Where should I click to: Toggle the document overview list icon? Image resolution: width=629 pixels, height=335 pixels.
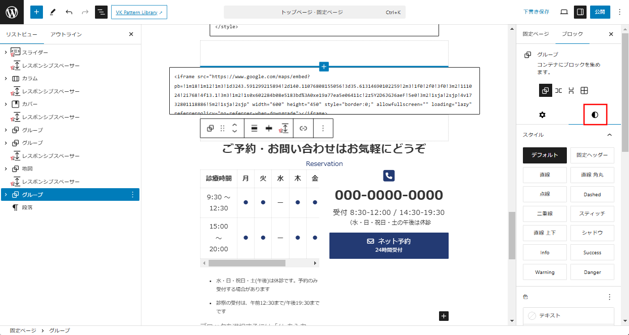[x=101, y=12]
